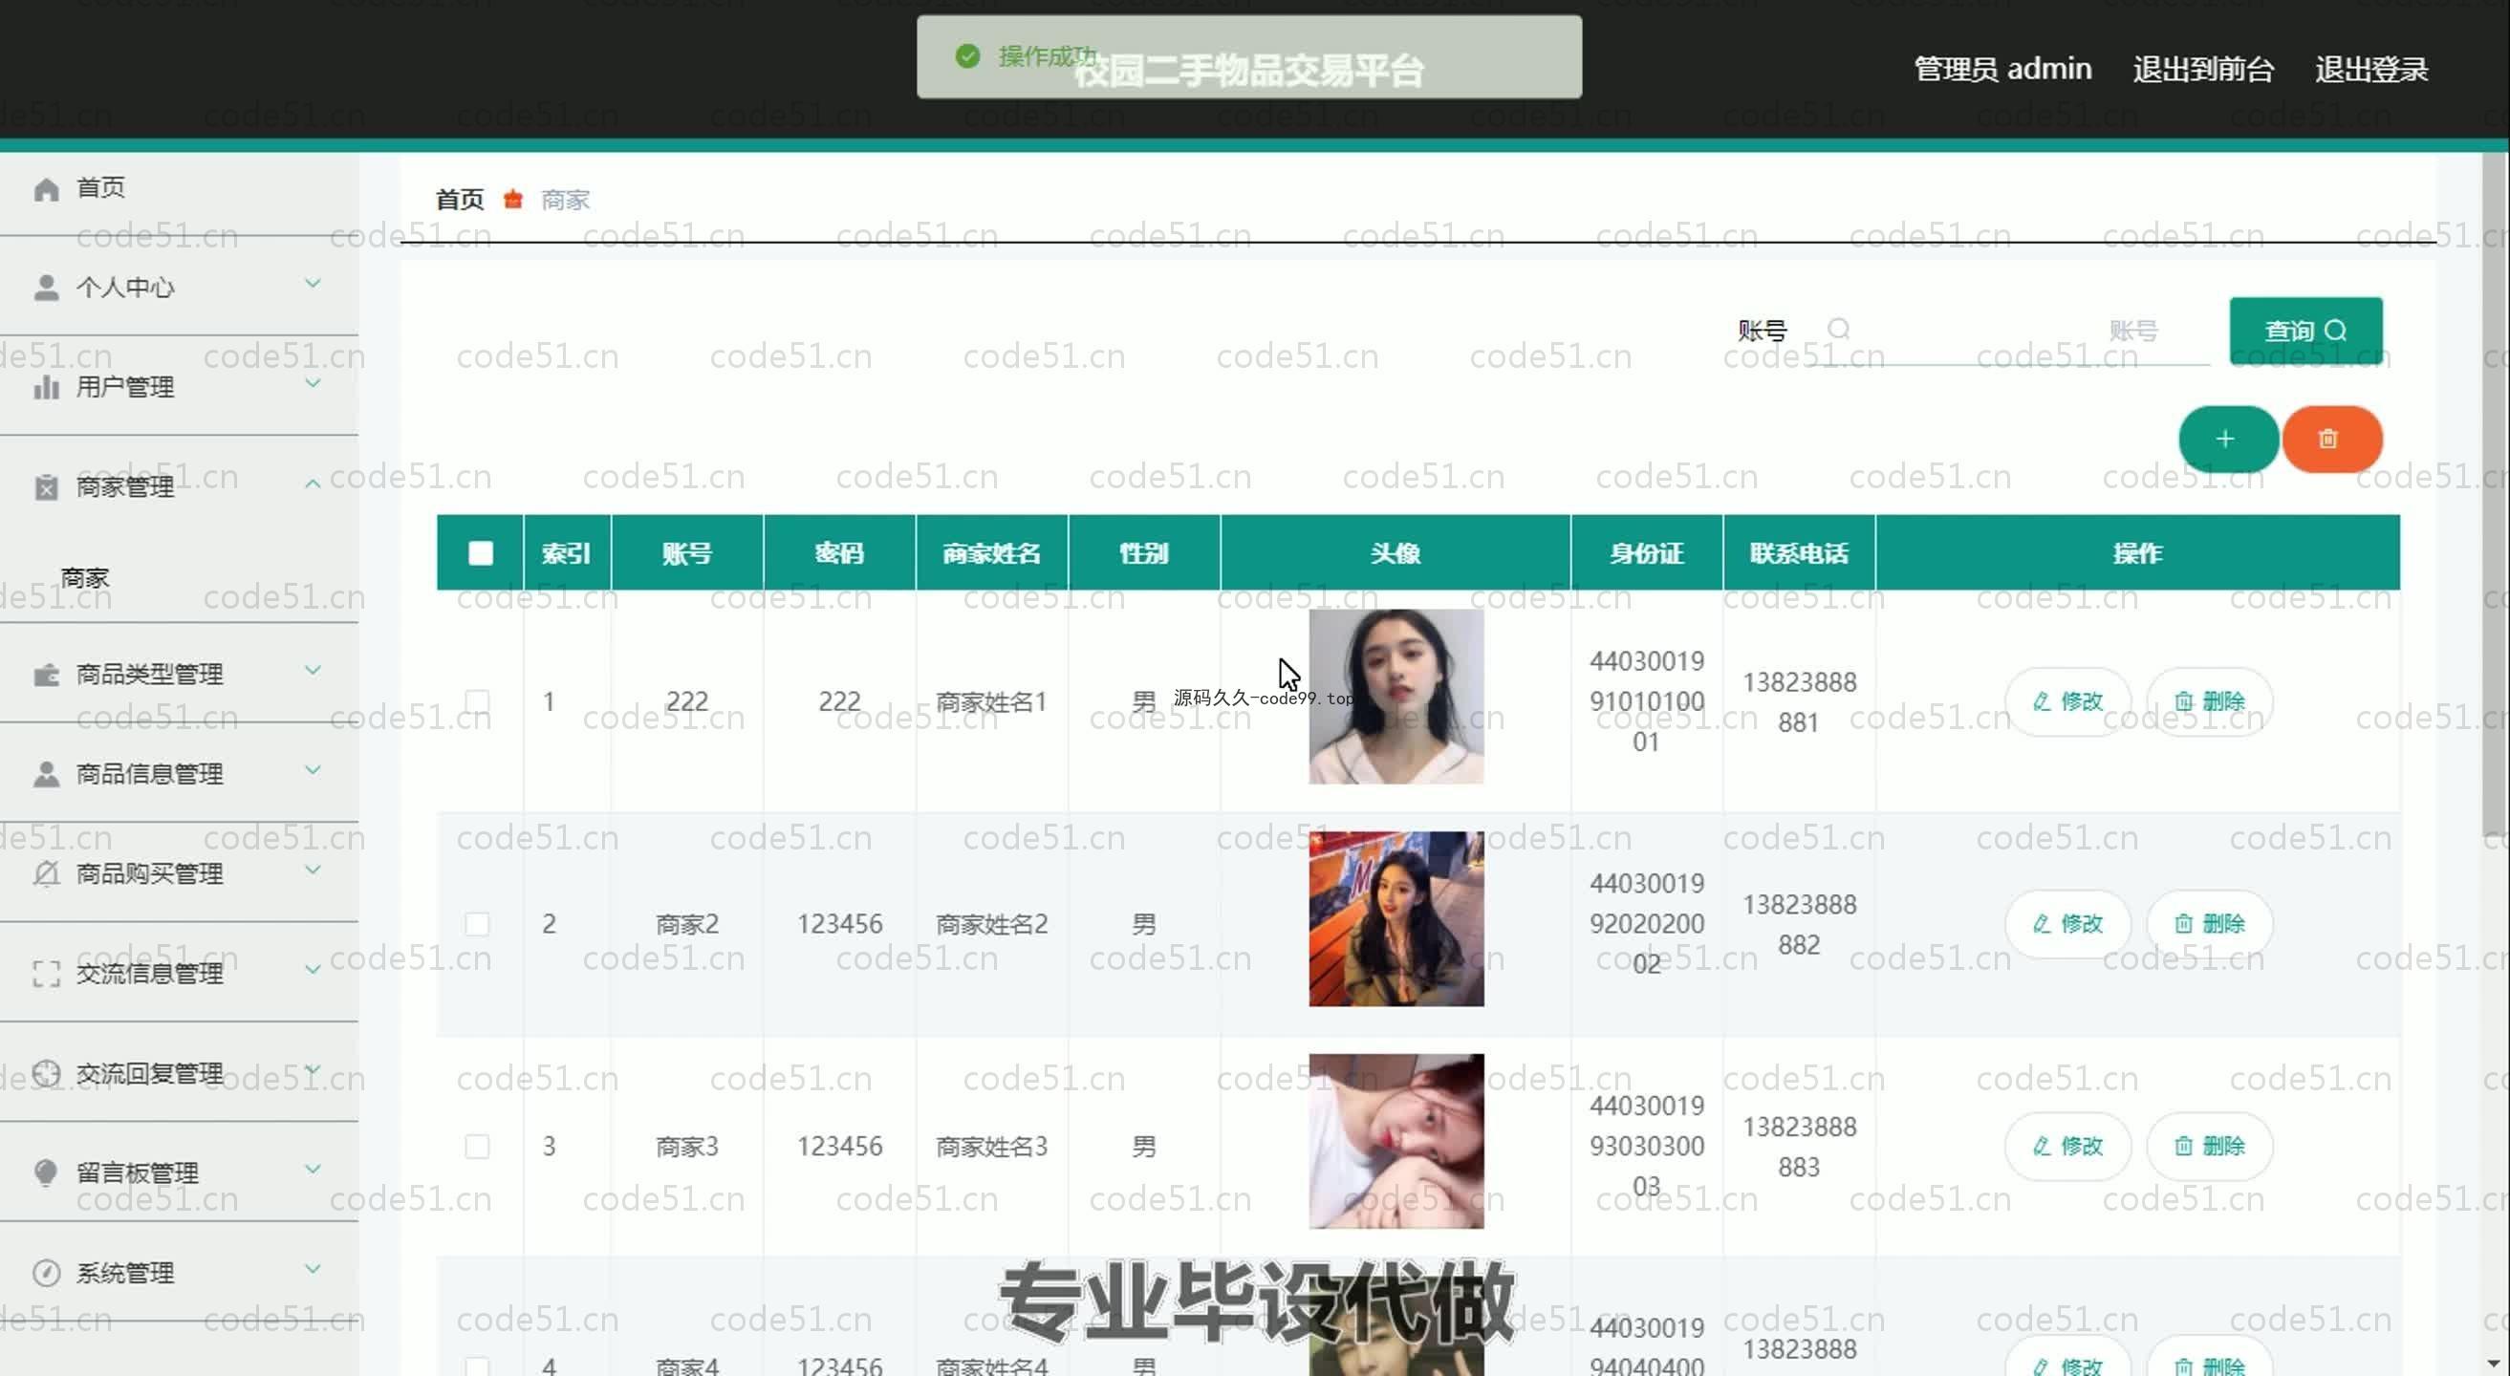Image resolution: width=2510 pixels, height=1376 pixels.
Task: Click 删除 for 商家姓名3 row
Action: tap(2210, 1146)
